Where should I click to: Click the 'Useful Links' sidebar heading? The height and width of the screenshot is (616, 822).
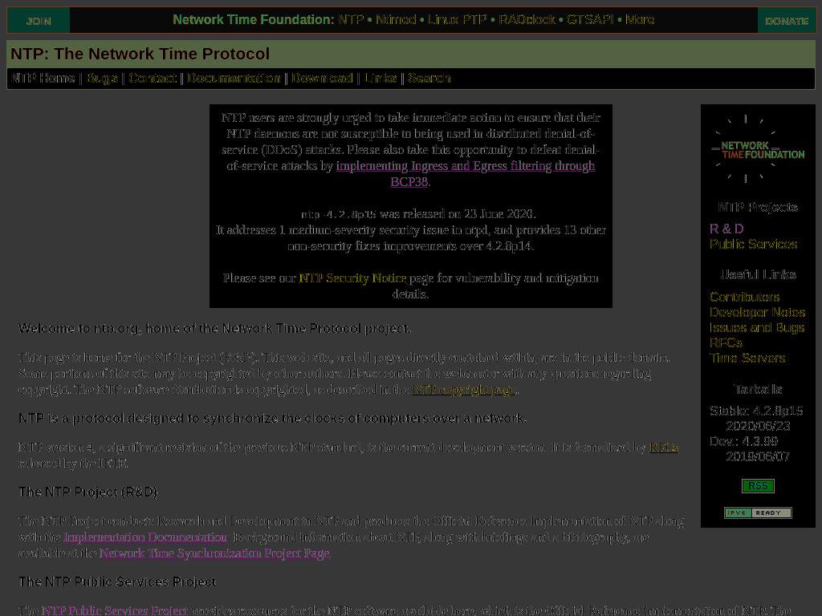tap(758, 274)
